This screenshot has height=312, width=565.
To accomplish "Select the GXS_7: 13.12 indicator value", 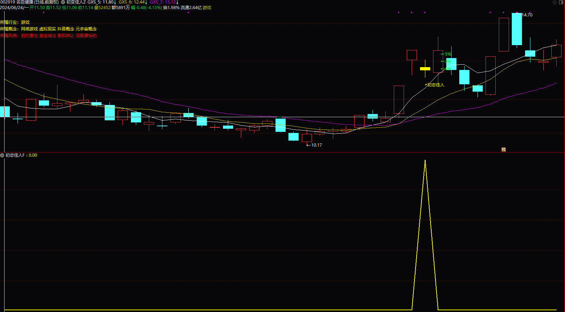I will [x=163, y=2].
